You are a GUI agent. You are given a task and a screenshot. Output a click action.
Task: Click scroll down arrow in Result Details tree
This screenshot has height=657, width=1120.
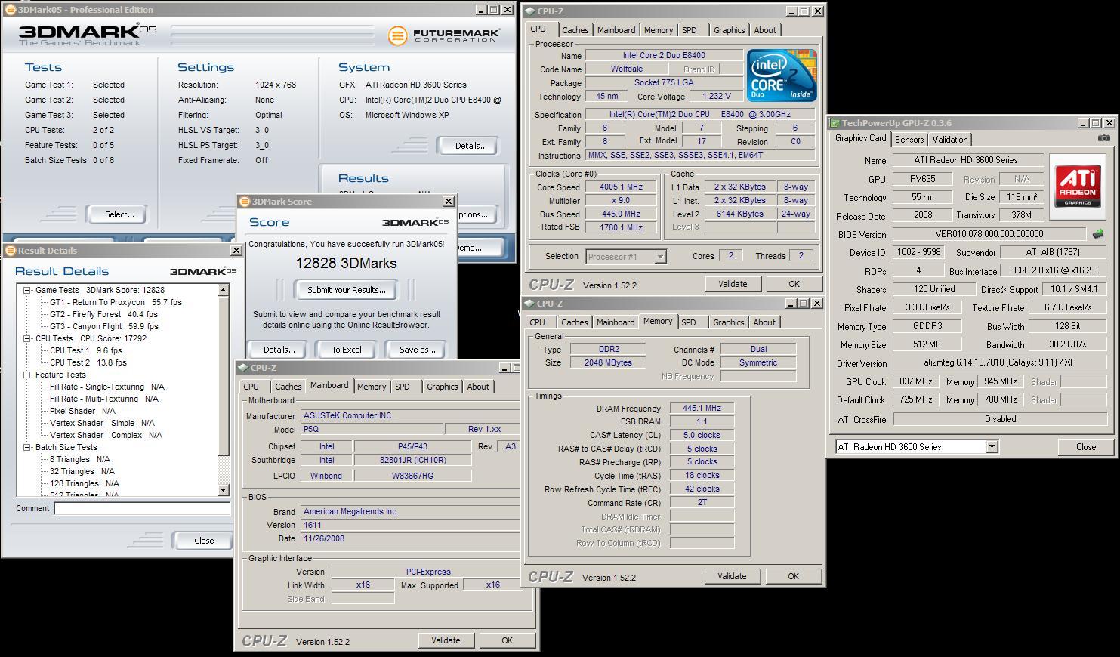coord(224,491)
